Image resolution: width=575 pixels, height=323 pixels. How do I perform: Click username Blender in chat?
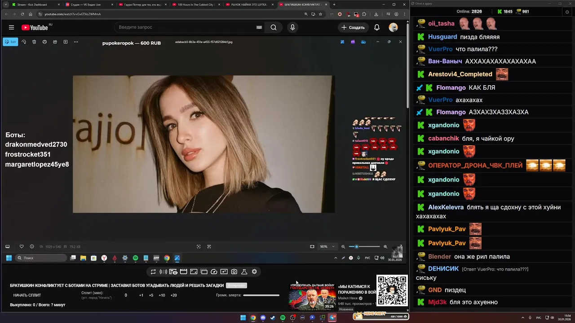pyautogui.click(x=439, y=257)
